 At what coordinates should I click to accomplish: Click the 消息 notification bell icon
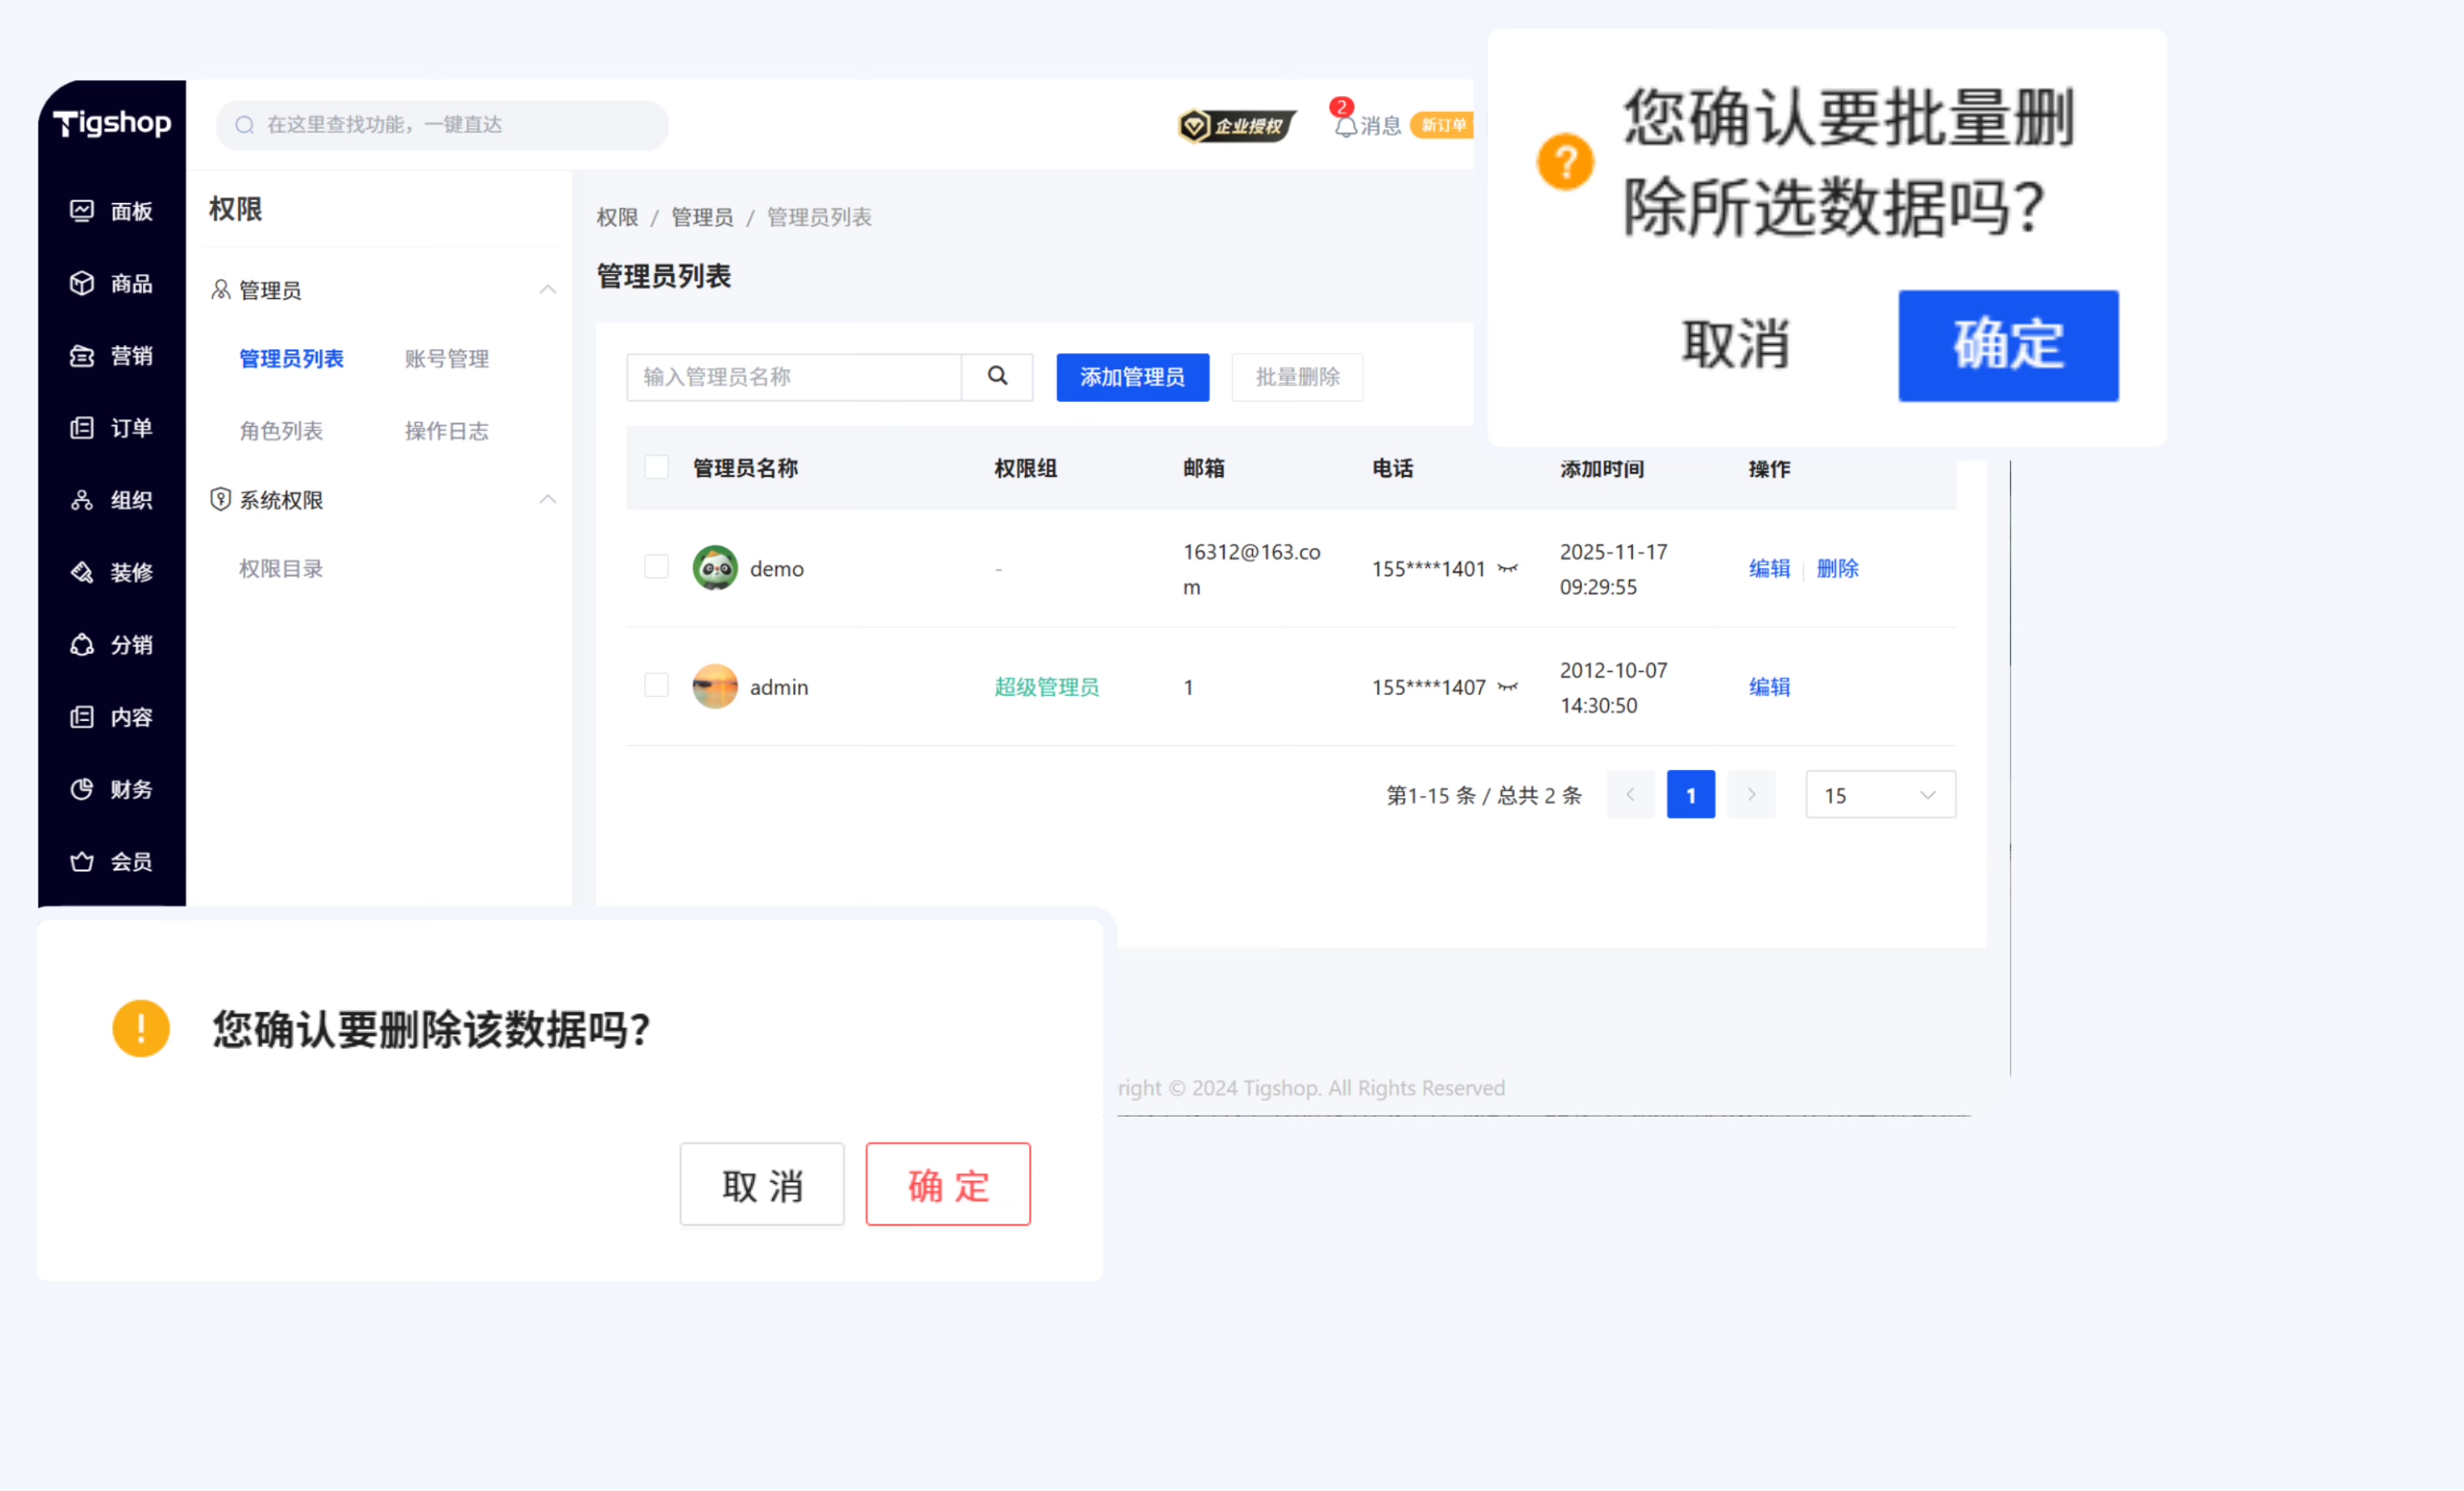click(x=1346, y=126)
